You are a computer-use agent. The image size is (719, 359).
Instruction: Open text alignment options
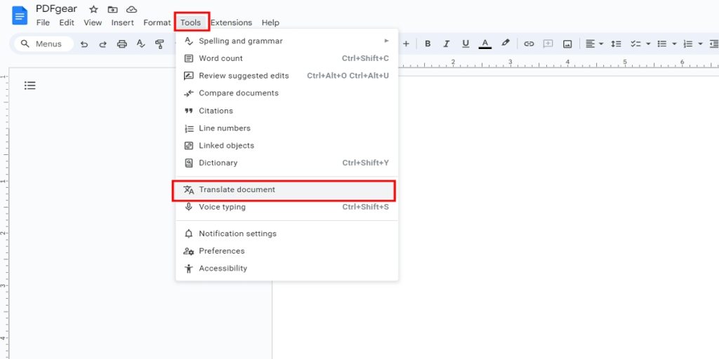[x=594, y=44]
